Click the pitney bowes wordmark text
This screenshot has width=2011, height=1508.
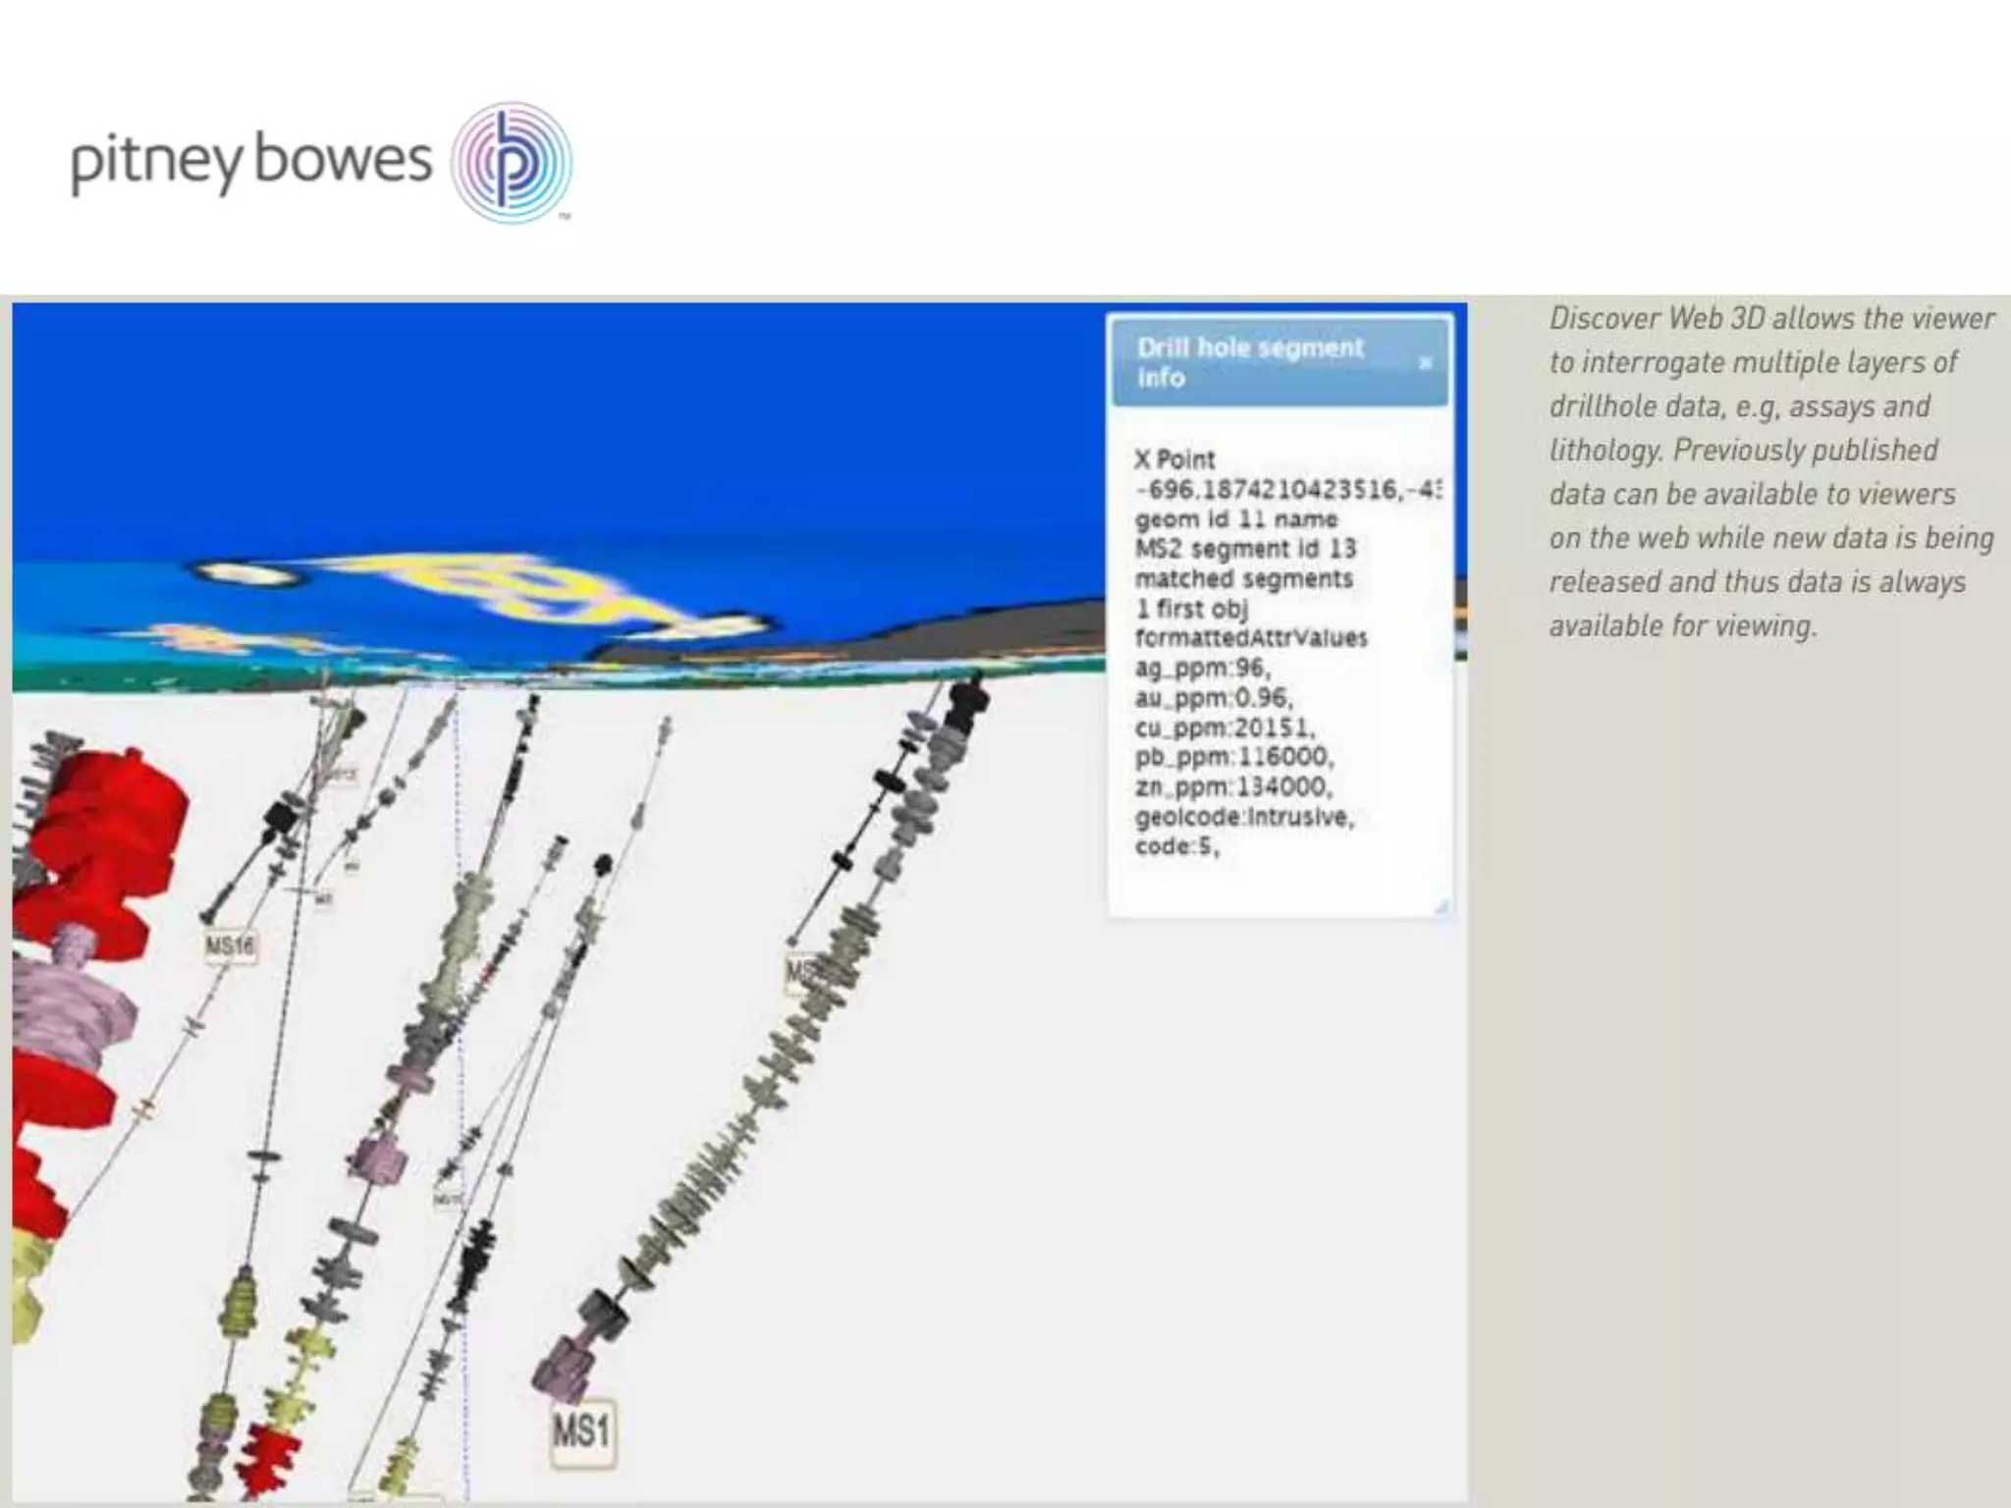tap(251, 161)
